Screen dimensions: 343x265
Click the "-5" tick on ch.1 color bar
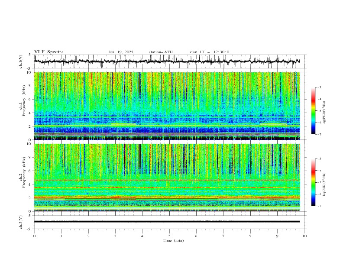(x=319, y=111)
